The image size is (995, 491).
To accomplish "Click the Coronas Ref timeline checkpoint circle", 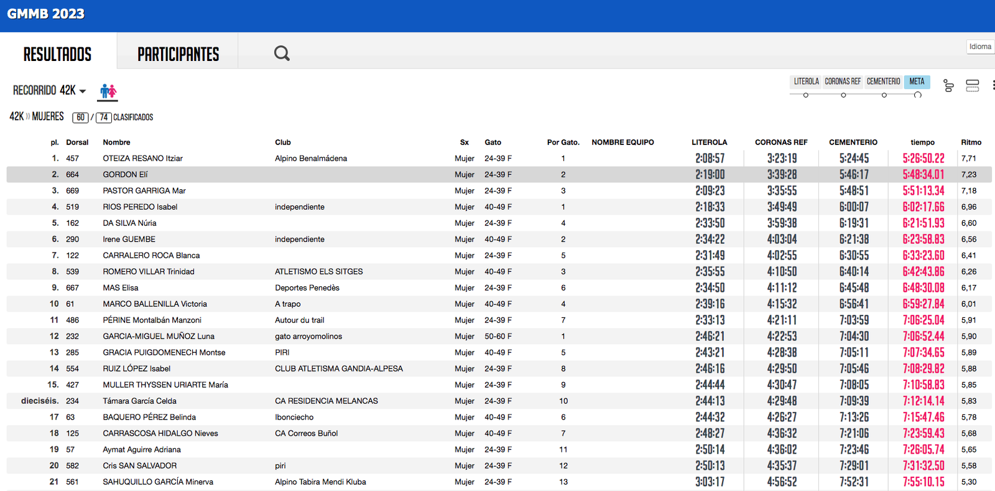I will click(843, 95).
